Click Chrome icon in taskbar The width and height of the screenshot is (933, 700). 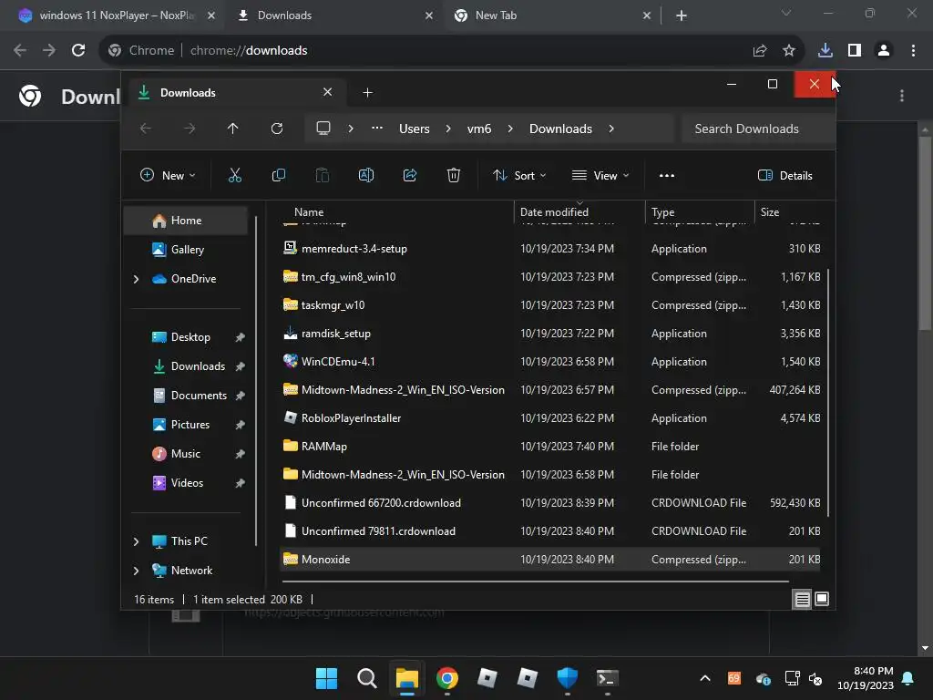click(446, 678)
